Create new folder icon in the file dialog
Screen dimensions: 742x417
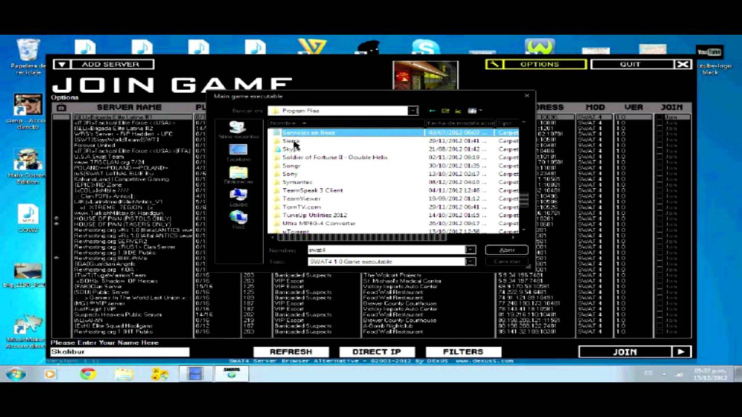click(458, 111)
